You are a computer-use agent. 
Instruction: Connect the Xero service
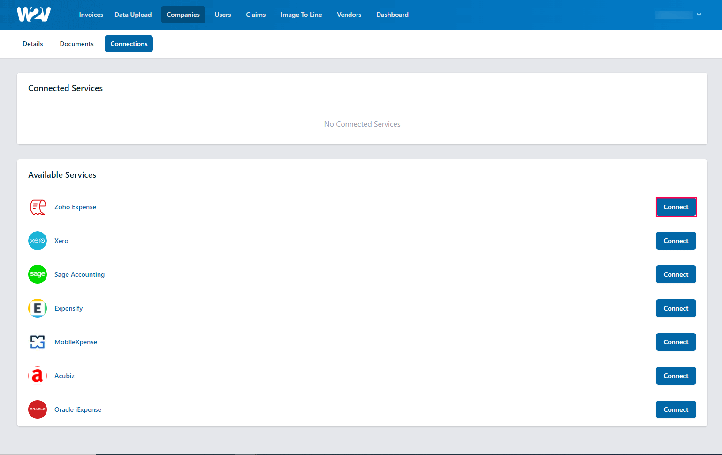click(x=676, y=241)
